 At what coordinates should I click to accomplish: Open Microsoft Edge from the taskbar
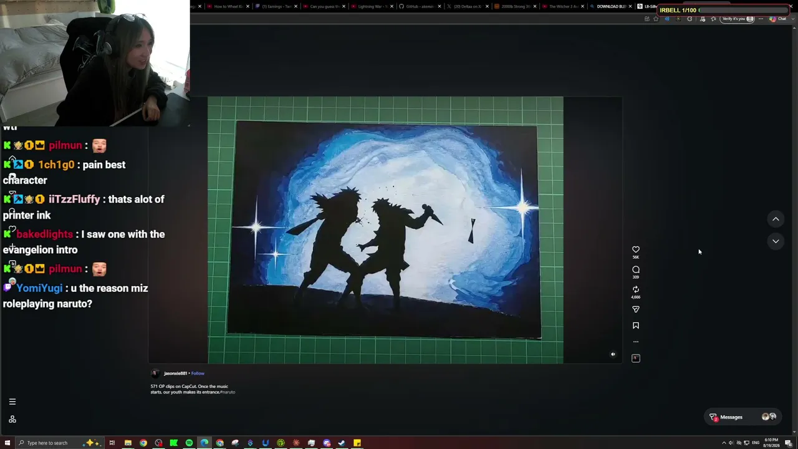click(204, 443)
